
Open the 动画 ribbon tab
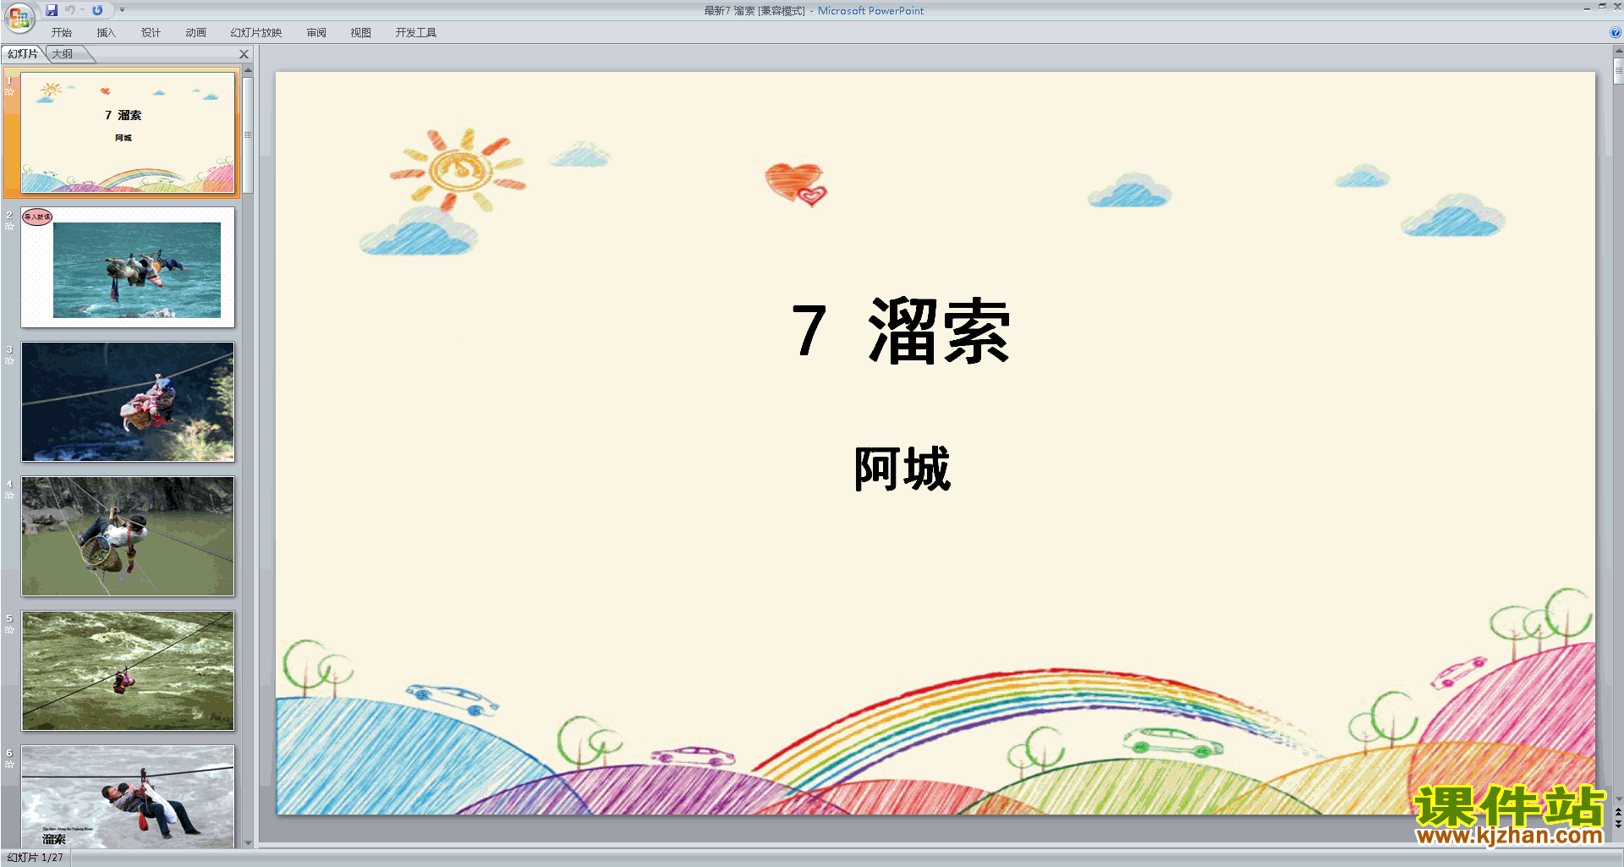point(195,33)
